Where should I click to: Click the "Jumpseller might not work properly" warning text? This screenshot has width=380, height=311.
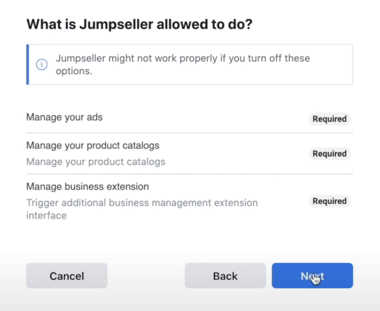(x=182, y=59)
